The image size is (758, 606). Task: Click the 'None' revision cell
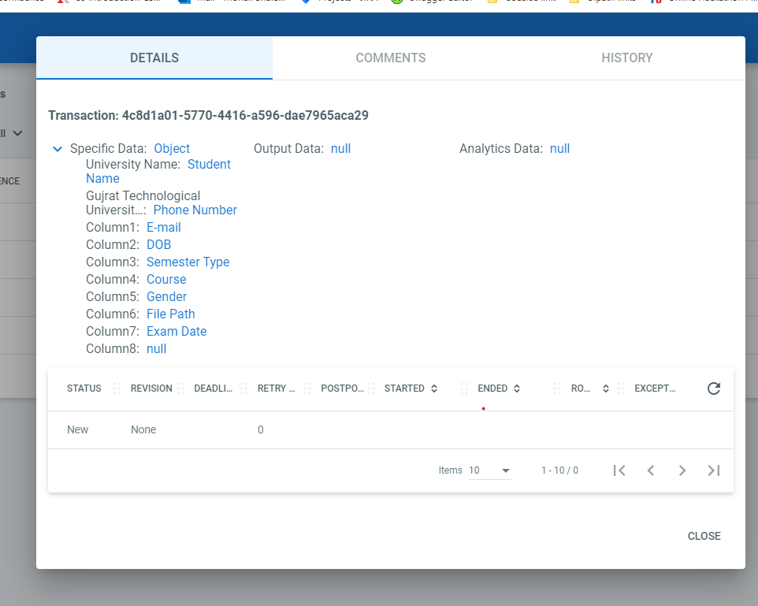[143, 429]
